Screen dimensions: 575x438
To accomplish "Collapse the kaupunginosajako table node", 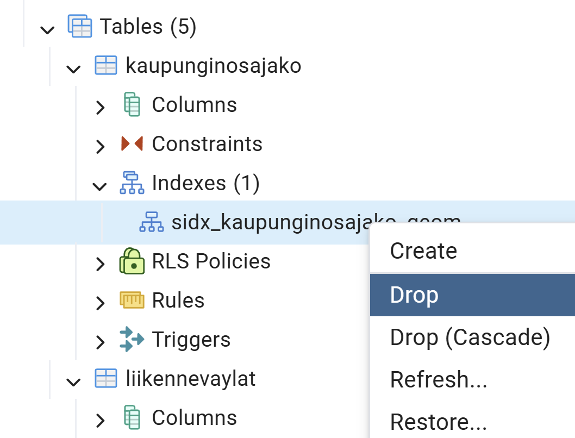I will click(73, 68).
